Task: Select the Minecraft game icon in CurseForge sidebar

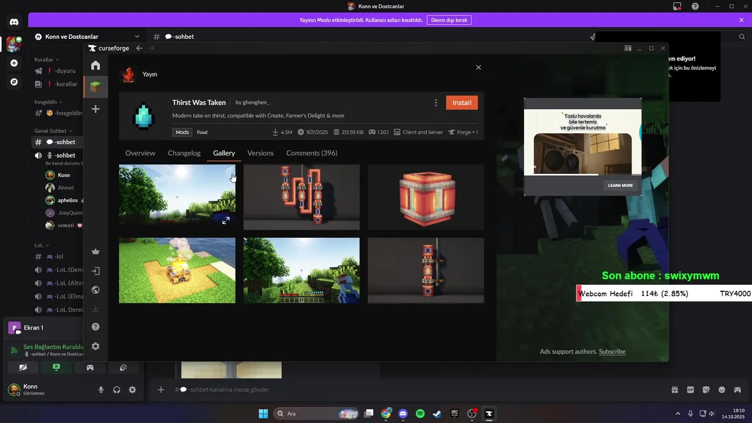Action: 95,87
